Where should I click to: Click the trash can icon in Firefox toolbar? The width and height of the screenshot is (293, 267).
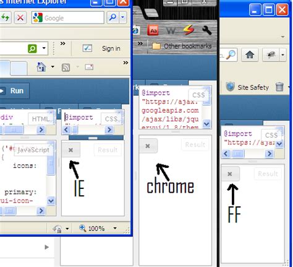point(279,87)
